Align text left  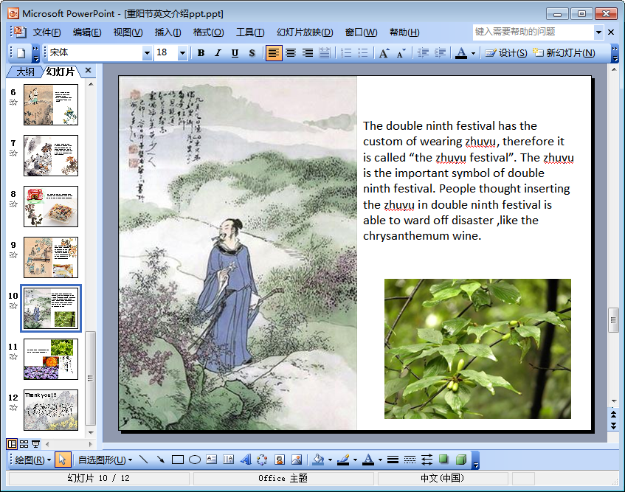274,53
